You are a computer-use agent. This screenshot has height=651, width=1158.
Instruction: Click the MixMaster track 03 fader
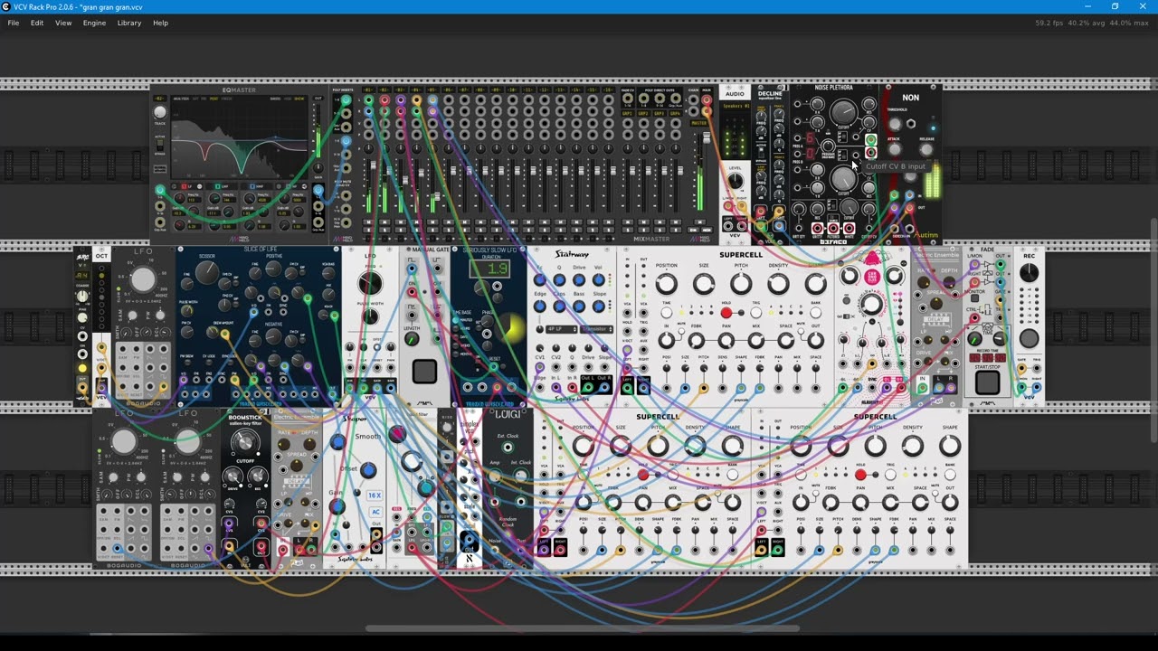(x=405, y=180)
